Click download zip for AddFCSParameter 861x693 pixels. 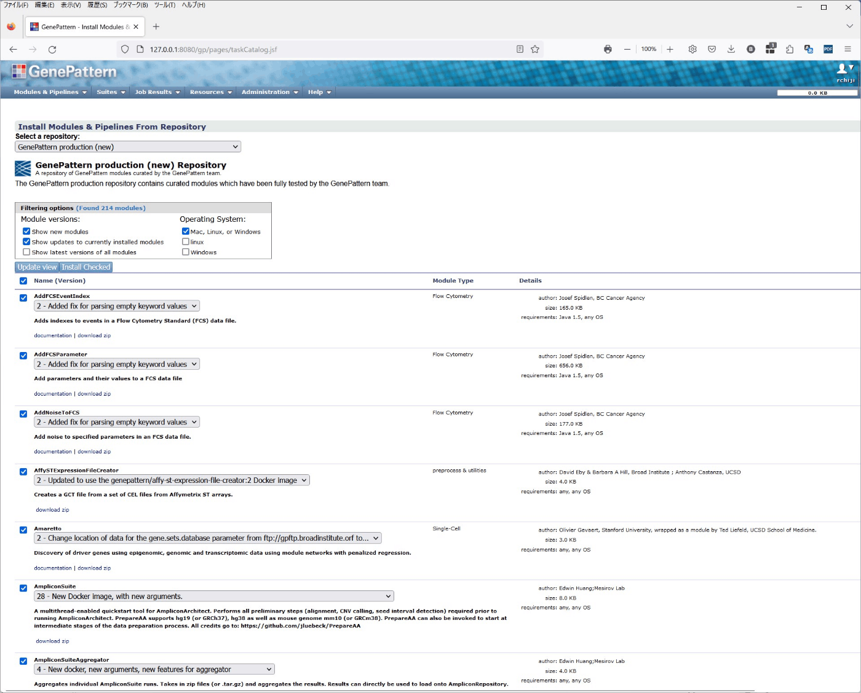pyautogui.click(x=94, y=394)
